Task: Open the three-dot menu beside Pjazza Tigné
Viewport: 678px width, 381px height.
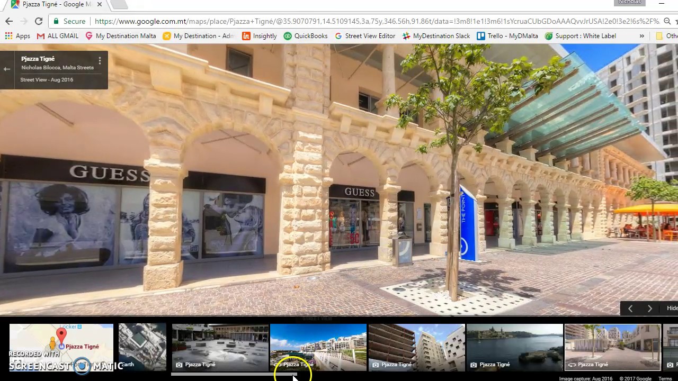Action: [x=100, y=61]
